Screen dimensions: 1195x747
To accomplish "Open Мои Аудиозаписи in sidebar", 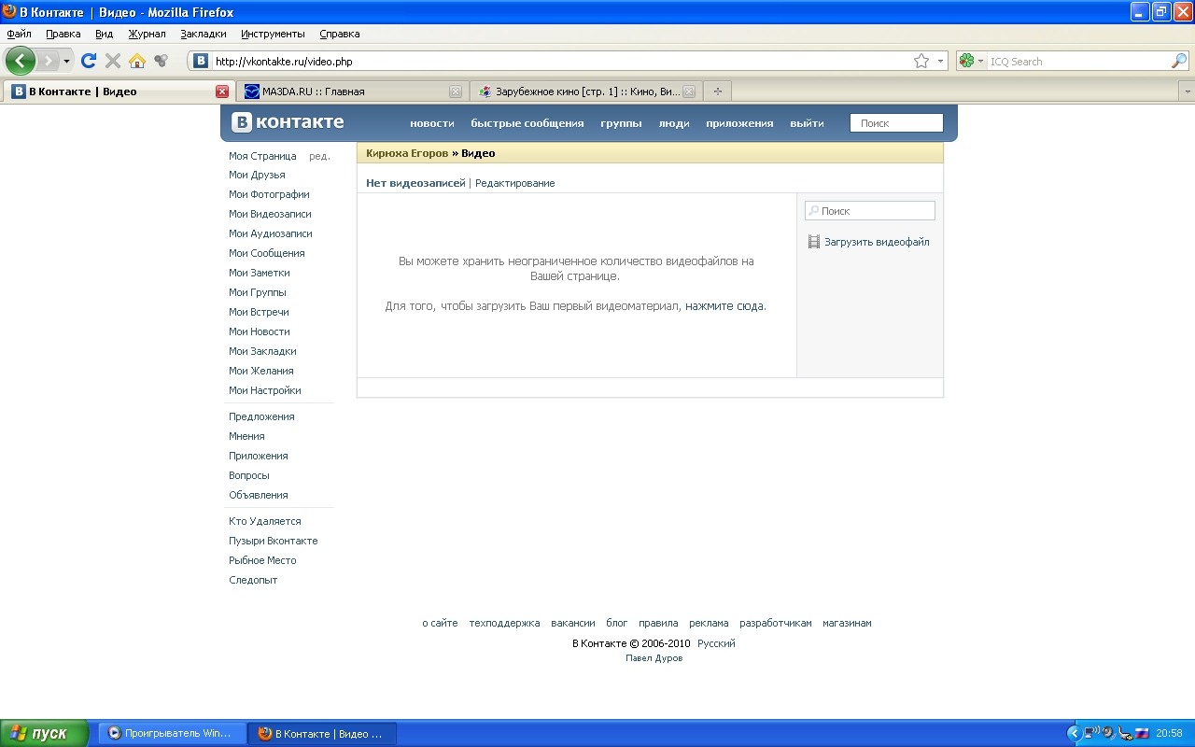I will coord(270,233).
